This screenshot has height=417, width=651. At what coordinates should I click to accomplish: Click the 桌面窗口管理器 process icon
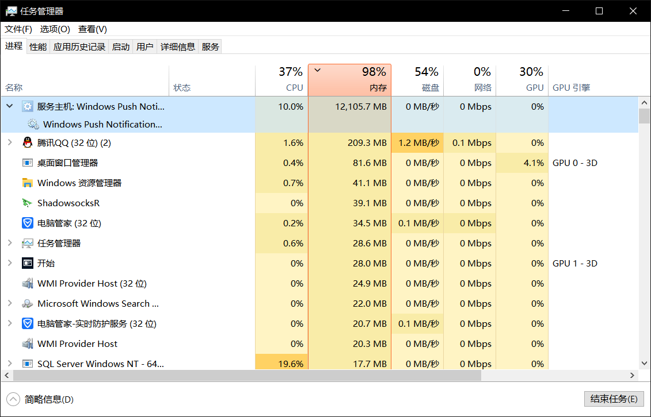point(28,163)
